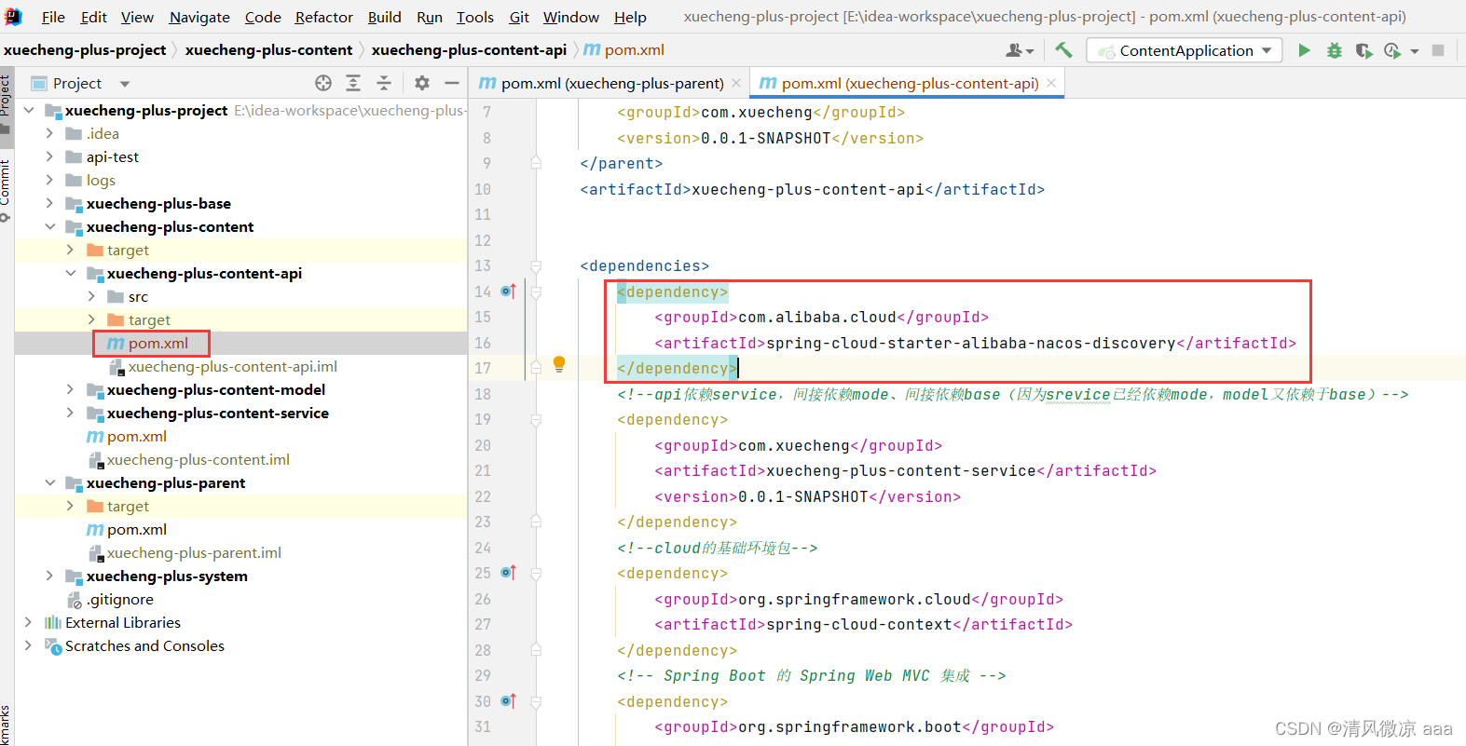This screenshot has width=1466, height=746.
Task: Open the Build menu
Action: (384, 17)
